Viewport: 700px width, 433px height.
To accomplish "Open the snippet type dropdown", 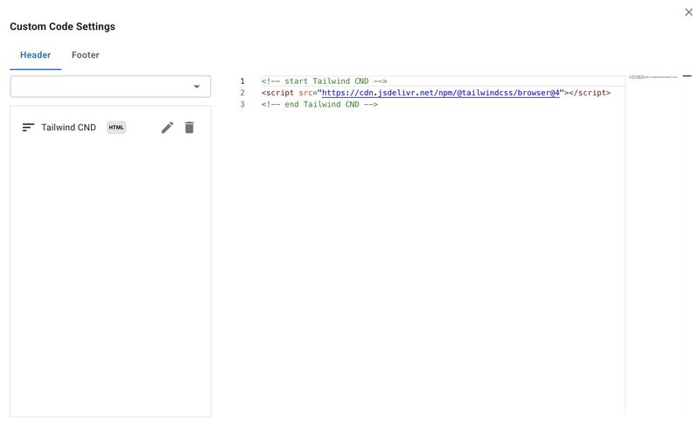I will 110,87.
